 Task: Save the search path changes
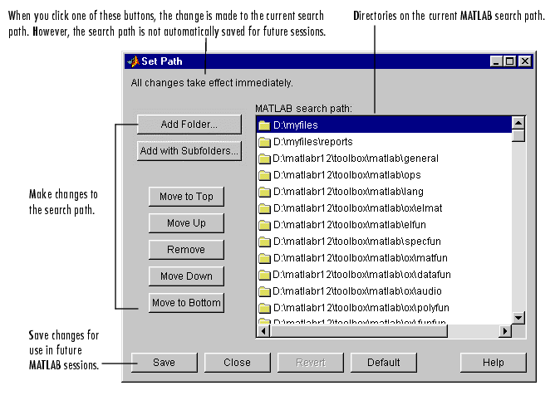(x=165, y=363)
